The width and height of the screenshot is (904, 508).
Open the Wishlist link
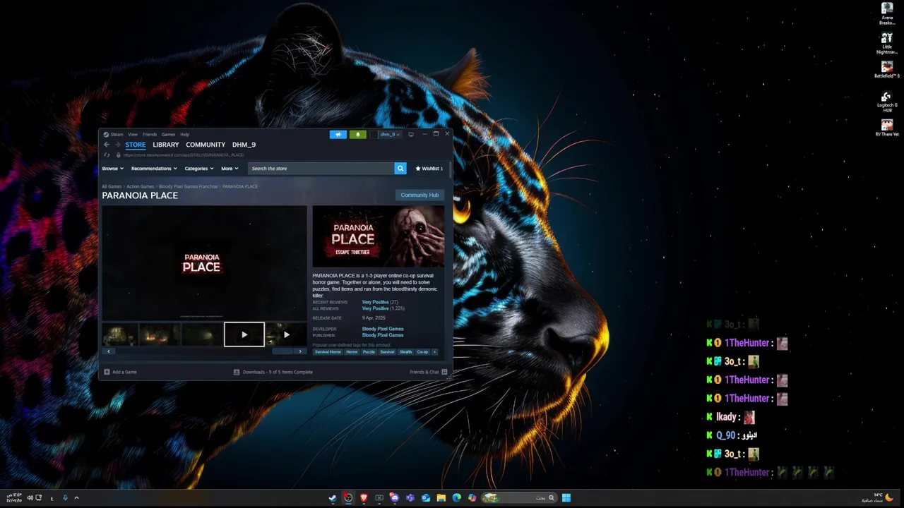(429, 169)
